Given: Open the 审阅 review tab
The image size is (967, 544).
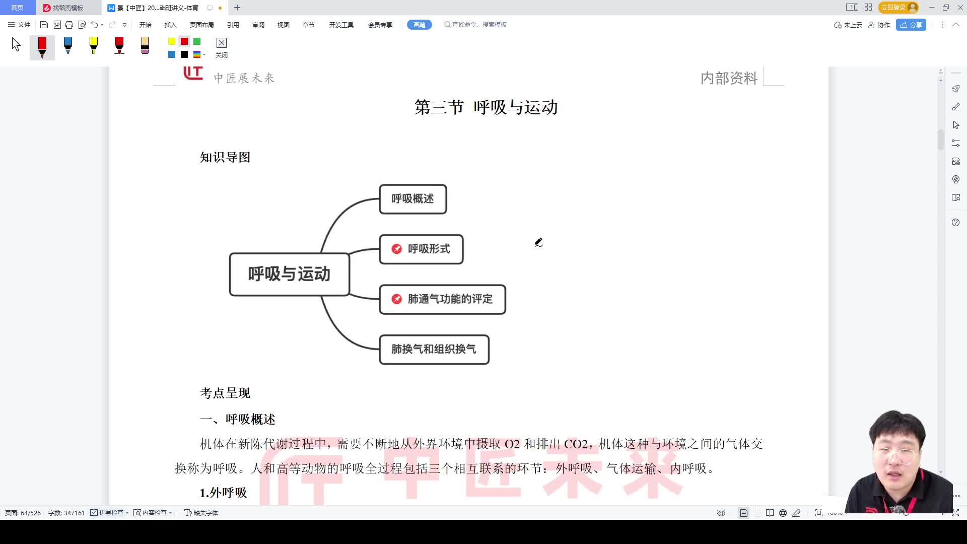Looking at the screenshot, I should pos(258,24).
